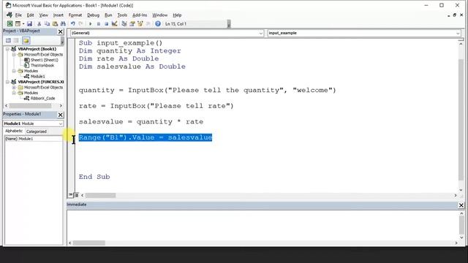Click the Break pause icon
Viewport: 468px width, 263px height.
tap(99, 24)
